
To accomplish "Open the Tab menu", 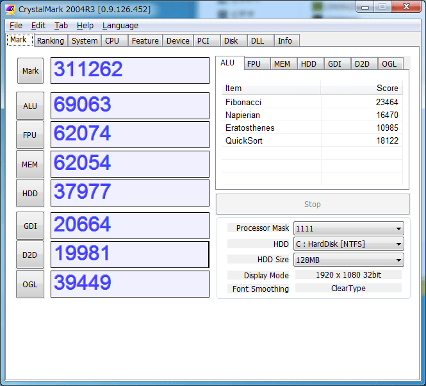I will (61, 26).
